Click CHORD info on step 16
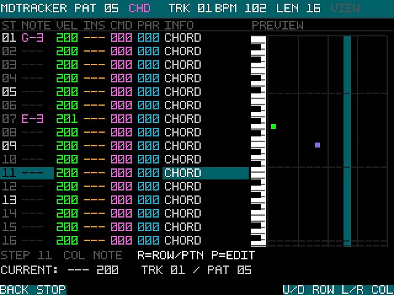The width and height of the screenshot is (394, 295). click(183, 240)
